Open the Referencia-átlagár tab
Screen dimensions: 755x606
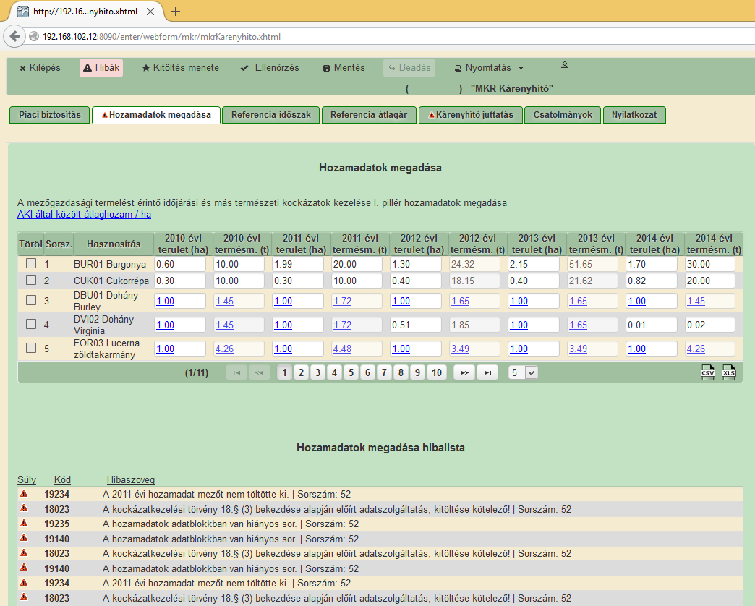pos(369,115)
